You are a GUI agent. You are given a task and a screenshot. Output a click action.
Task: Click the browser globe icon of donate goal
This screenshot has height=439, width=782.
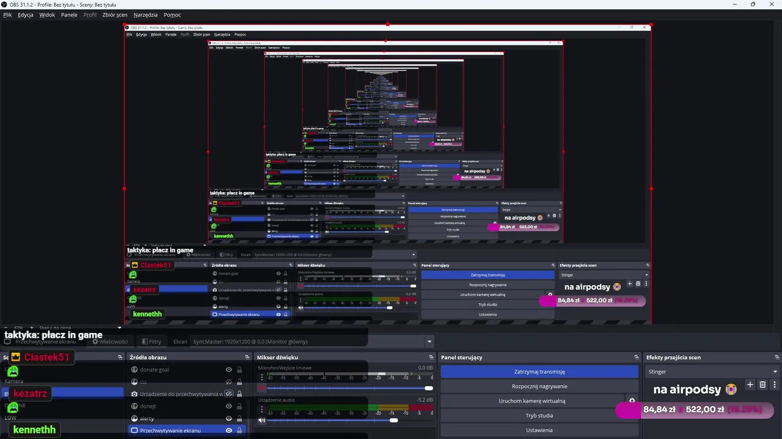tap(134, 369)
